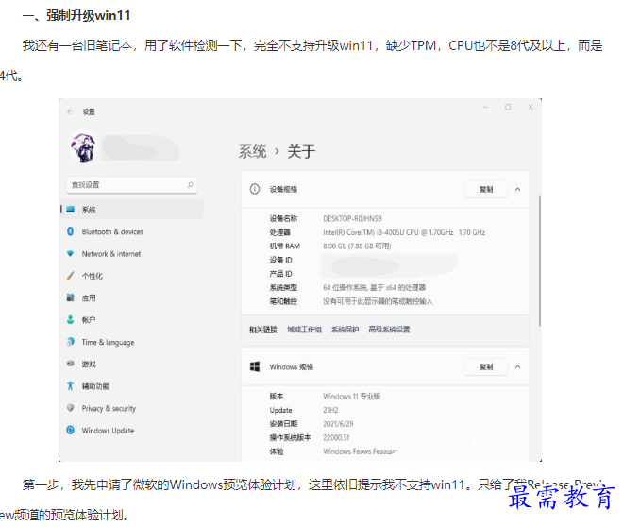Go back with the Settings back arrow
The height and width of the screenshot is (527, 623).
71,111
